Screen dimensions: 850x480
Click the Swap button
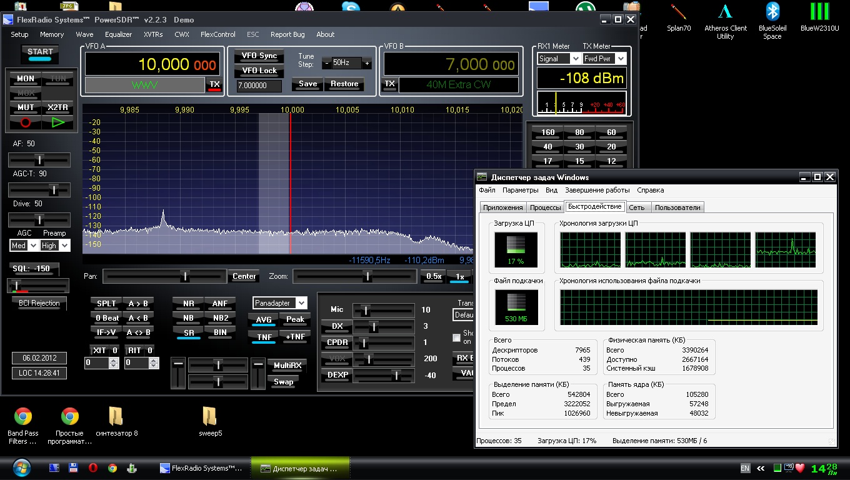283,382
